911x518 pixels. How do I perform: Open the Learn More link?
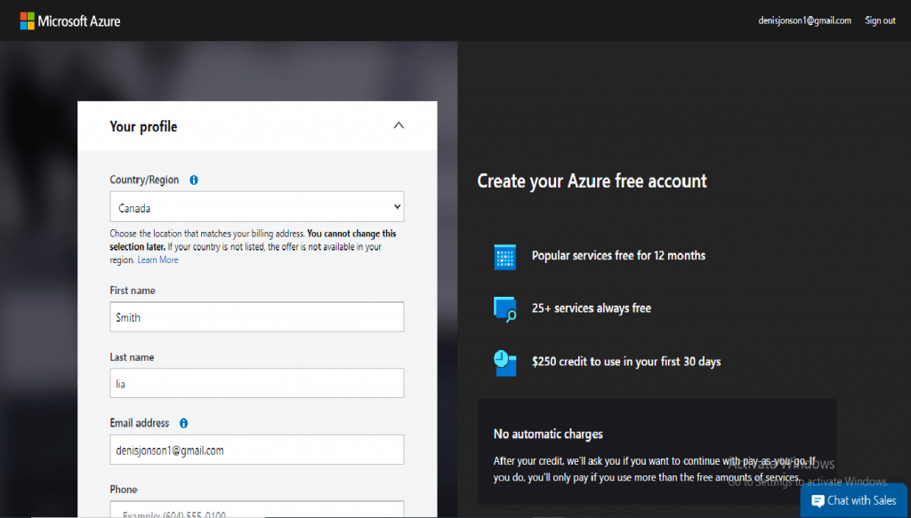pyautogui.click(x=158, y=259)
